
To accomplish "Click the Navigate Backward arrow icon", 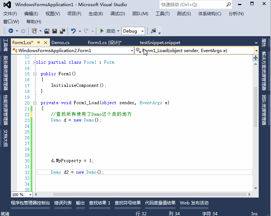I will pyautogui.click(x=10, y=31).
